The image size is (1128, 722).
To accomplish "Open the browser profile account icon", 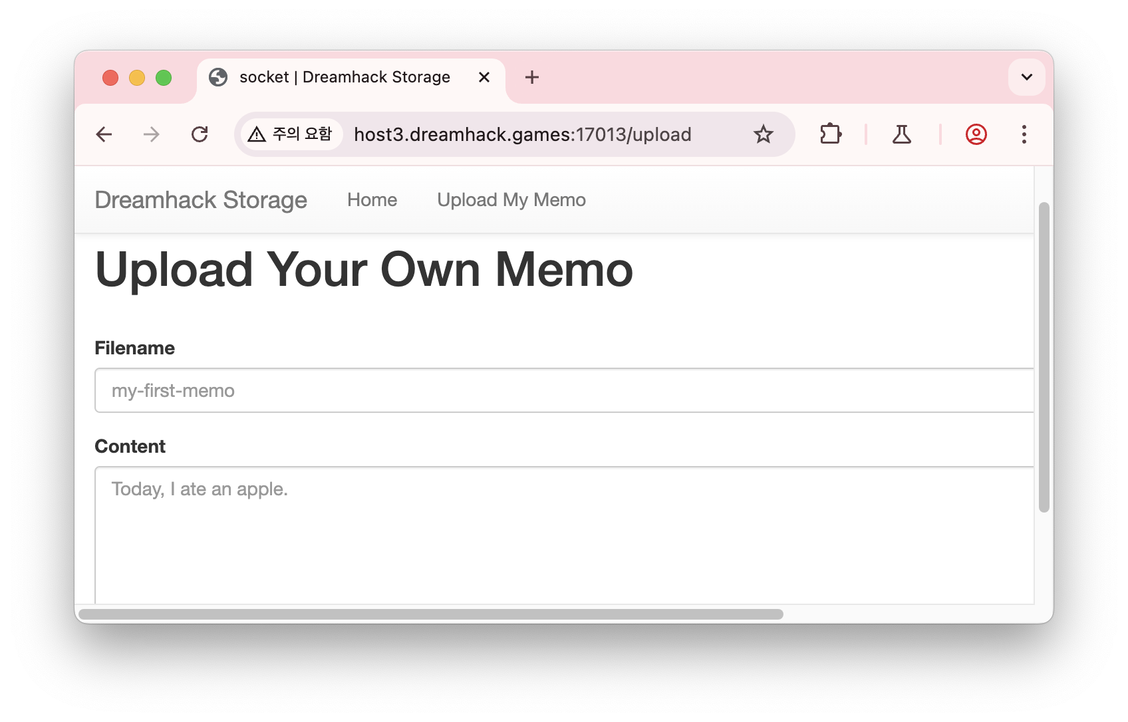I will (x=975, y=134).
